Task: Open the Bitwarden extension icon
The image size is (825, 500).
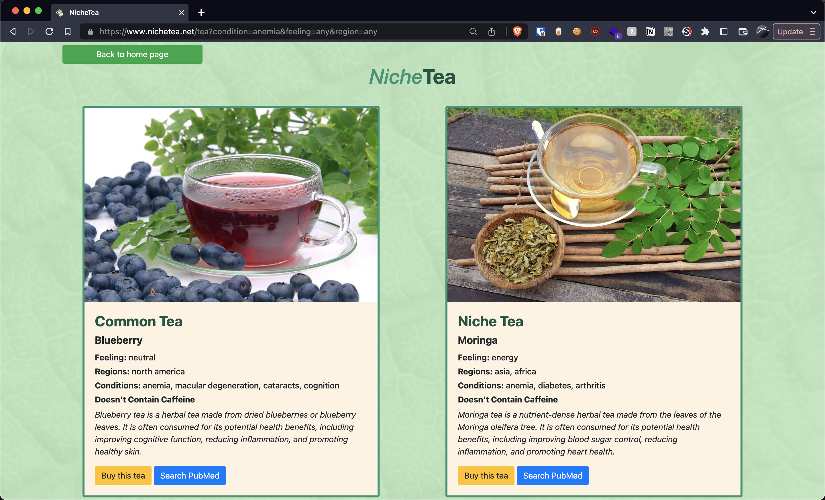Action: pos(540,31)
